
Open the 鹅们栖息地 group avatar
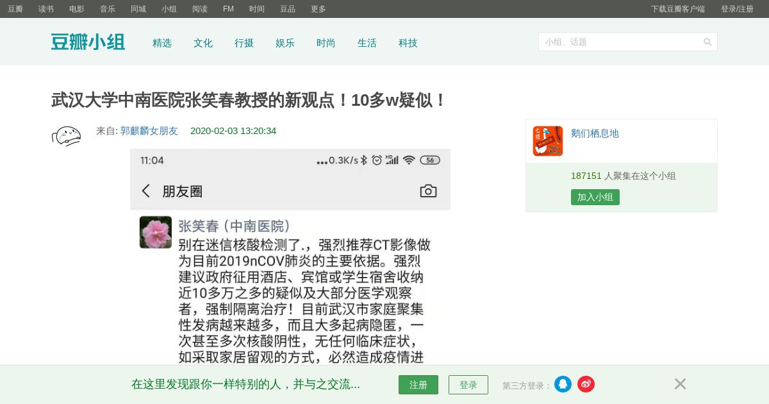[x=548, y=141]
